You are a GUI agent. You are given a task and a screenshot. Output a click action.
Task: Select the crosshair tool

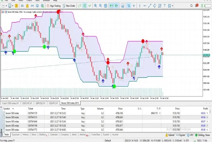(134, 6)
